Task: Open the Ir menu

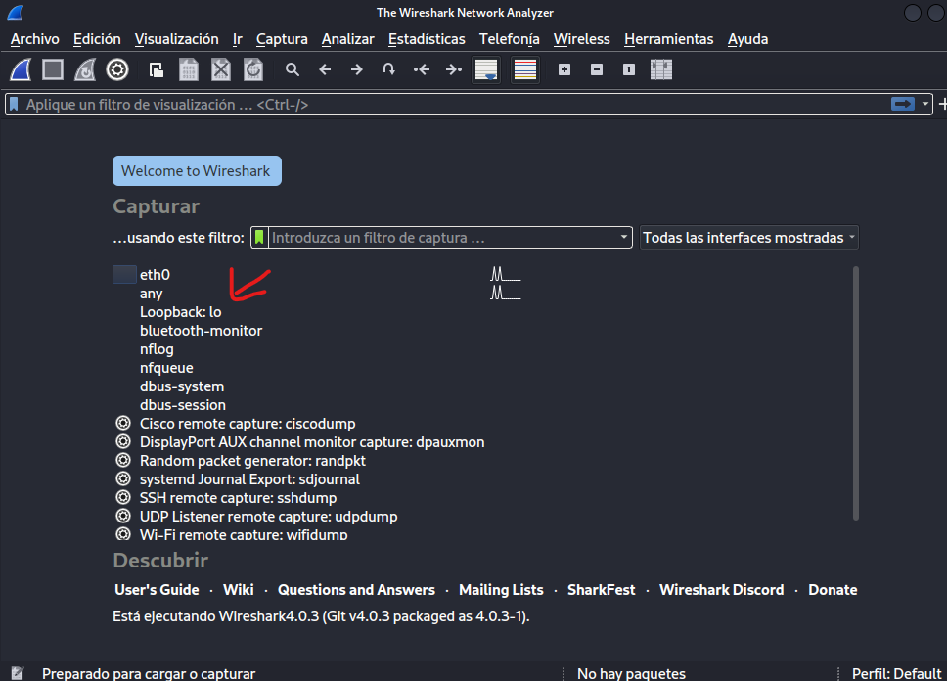Action: pos(238,39)
